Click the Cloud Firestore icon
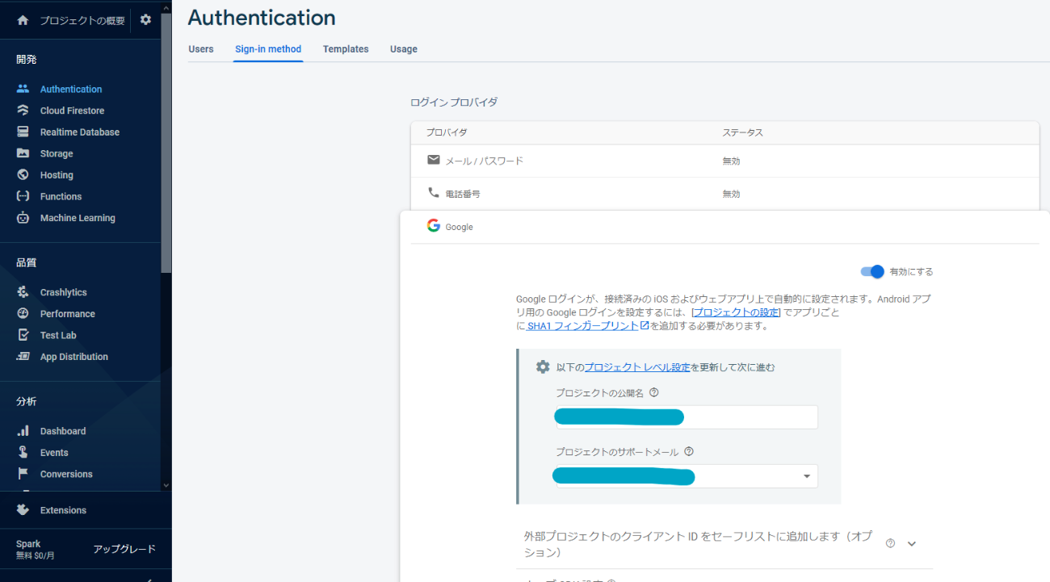The height and width of the screenshot is (582, 1050). (23, 111)
